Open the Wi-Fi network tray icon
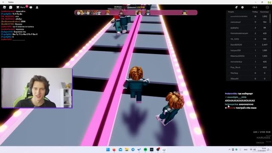This screenshot has height=153, width=272. [x=251, y=150]
